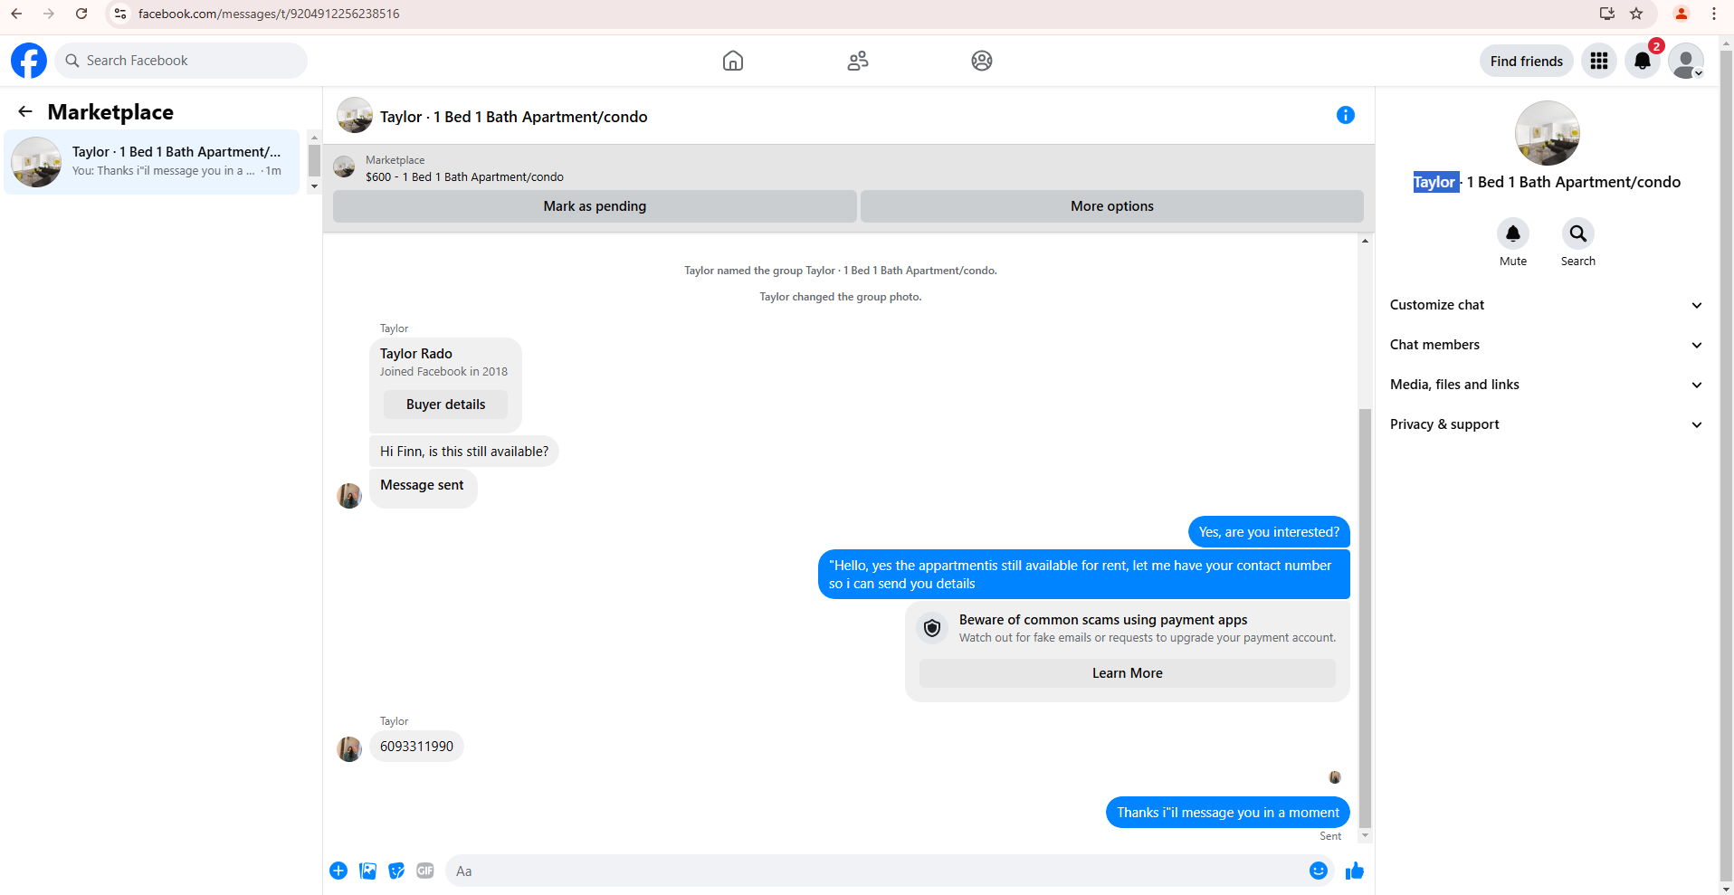Click the browser address bar URL
Image resolution: width=1734 pixels, height=895 pixels.
269,14
